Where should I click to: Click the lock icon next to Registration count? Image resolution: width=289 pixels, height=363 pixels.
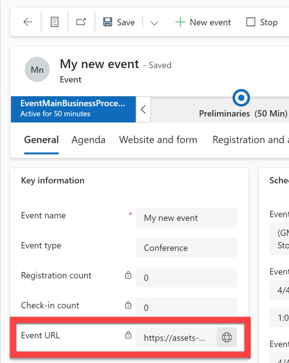coord(128,275)
